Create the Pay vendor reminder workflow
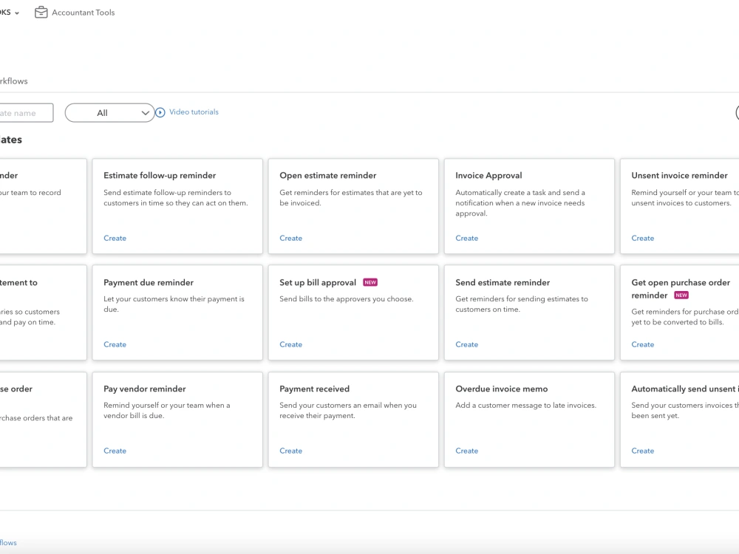The width and height of the screenshot is (739, 554). tap(115, 451)
